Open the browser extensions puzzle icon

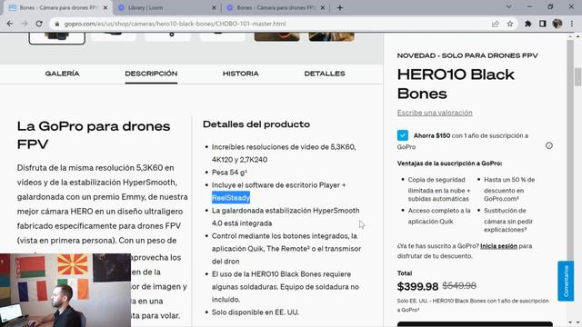click(527, 24)
